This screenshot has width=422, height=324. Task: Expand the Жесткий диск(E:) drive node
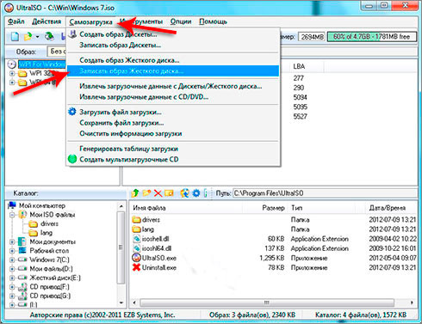tap(12, 278)
